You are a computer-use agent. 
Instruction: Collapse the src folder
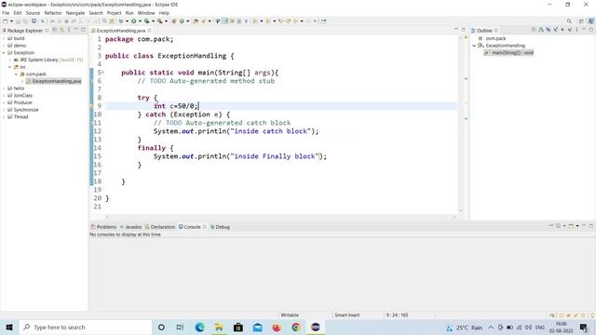(10, 67)
